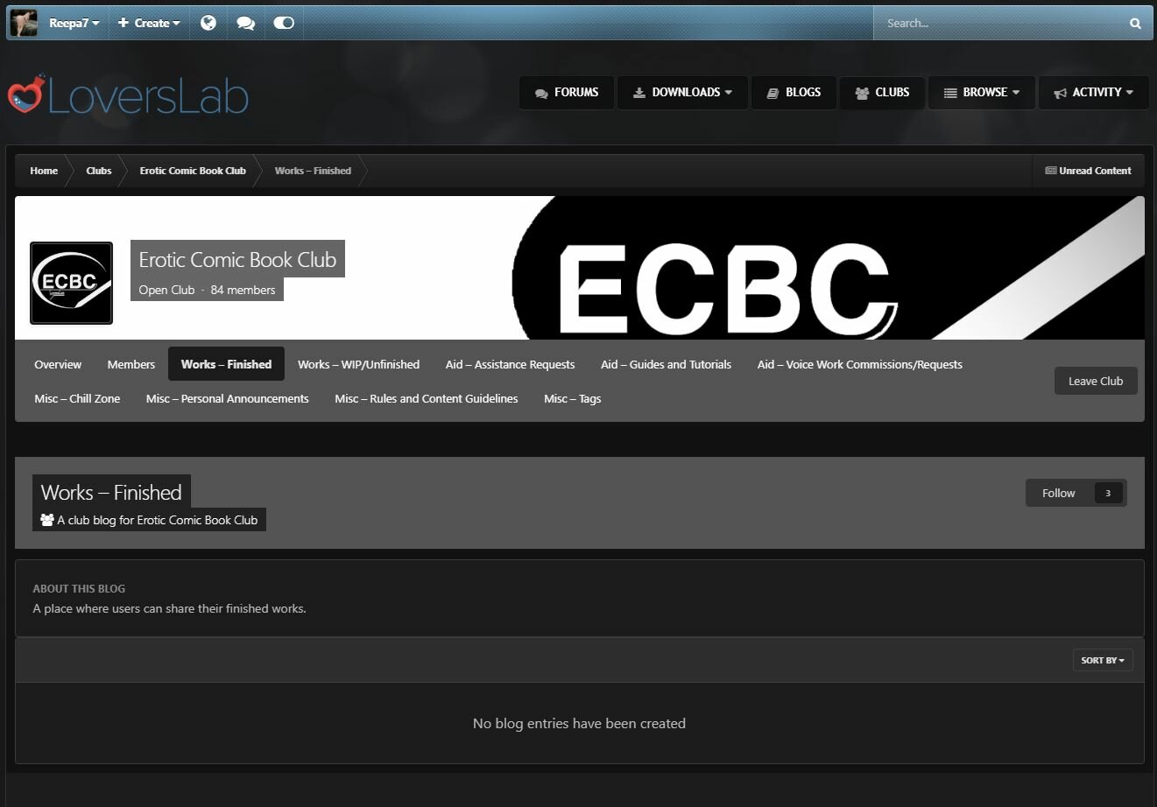
Task: Expand the Create menu
Action: (149, 23)
